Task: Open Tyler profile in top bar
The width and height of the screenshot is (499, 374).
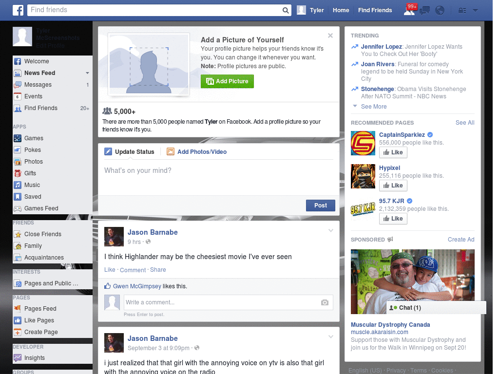Action: tap(310, 10)
